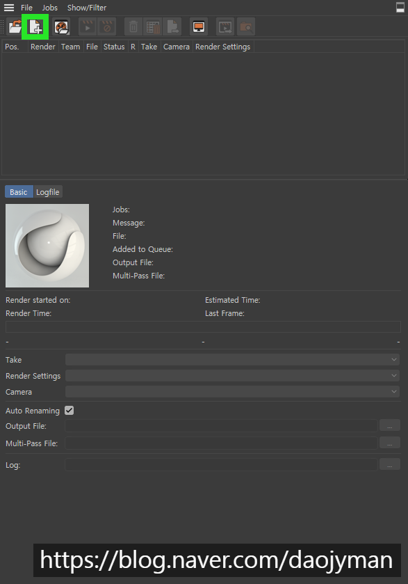408x584 pixels.
Task: Click the Start Rendering clapperboard icon
Action: coord(88,27)
